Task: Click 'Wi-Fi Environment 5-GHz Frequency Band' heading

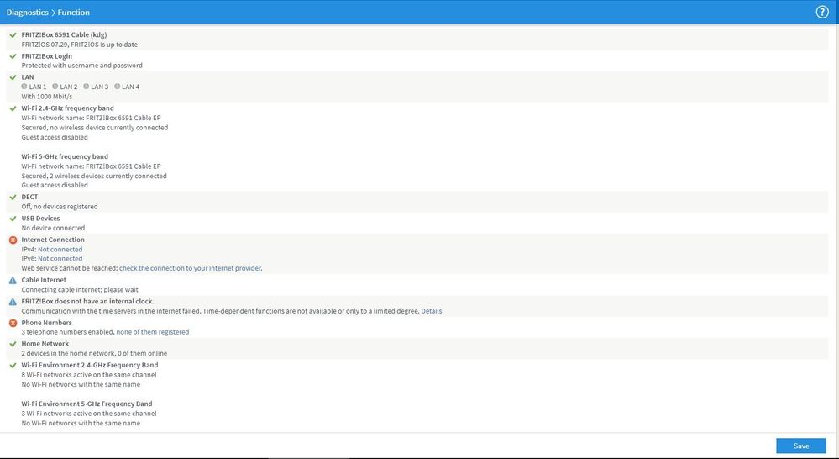Action: [x=87, y=404]
